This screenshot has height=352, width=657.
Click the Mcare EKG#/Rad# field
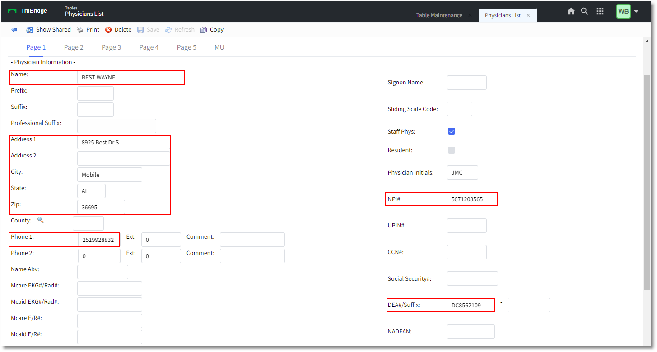[110, 288]
